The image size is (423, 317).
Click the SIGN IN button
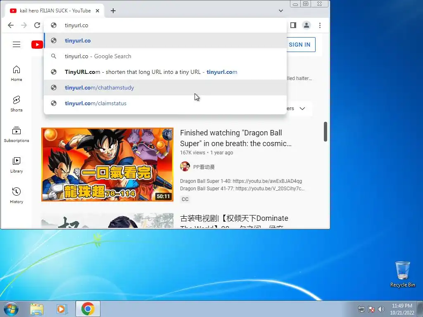[299, 45]
